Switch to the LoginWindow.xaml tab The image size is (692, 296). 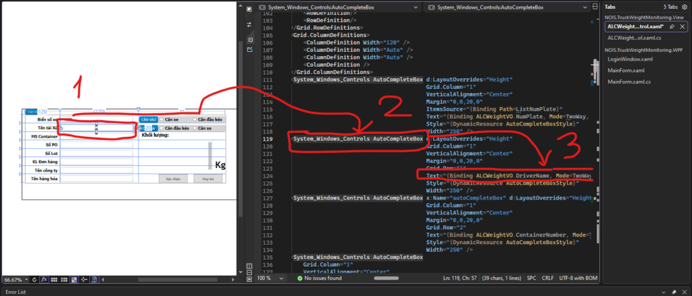(x=631, y=59)
